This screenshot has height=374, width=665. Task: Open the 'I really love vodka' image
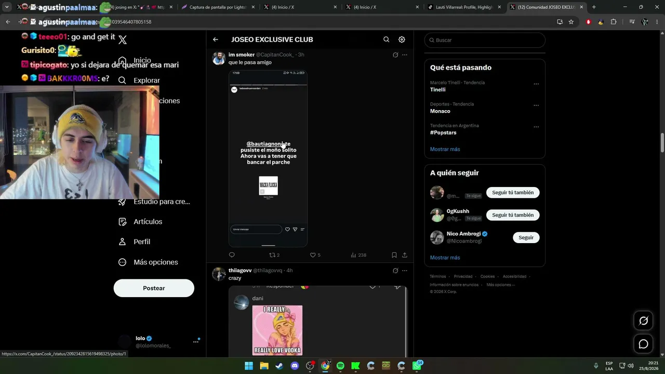pos(277,330)
